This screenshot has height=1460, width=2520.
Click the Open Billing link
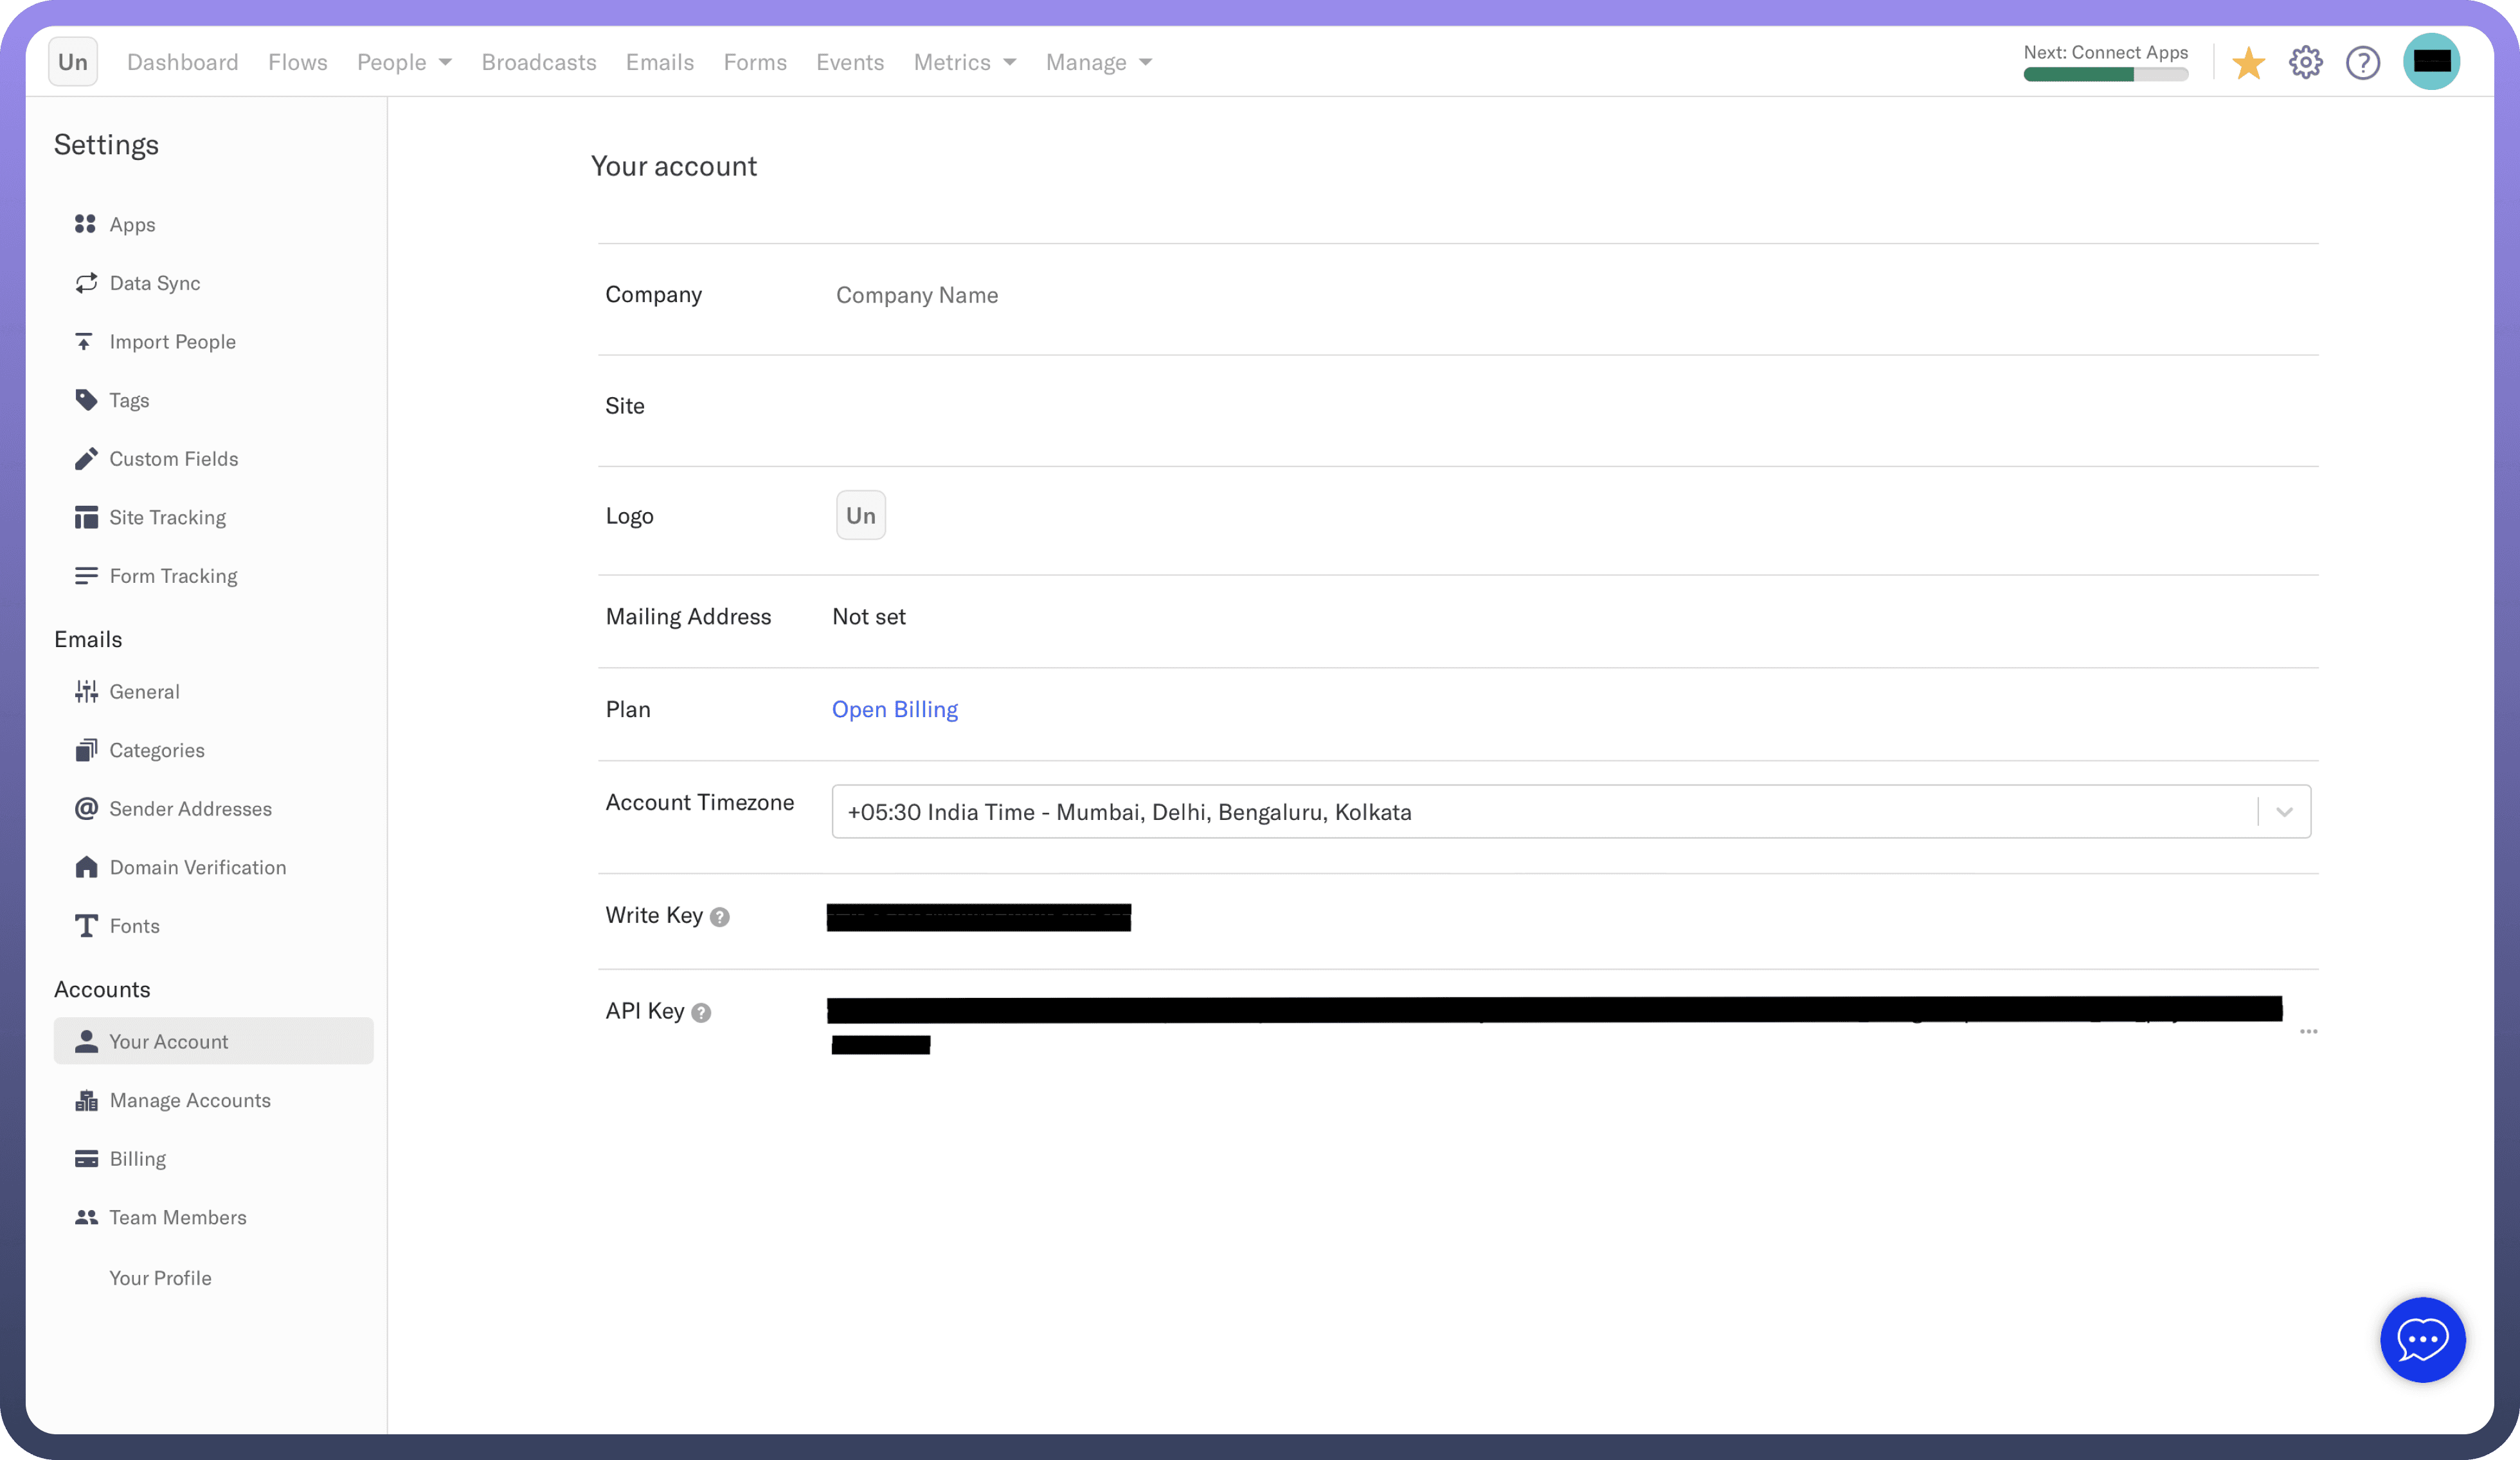coord(895,709)
